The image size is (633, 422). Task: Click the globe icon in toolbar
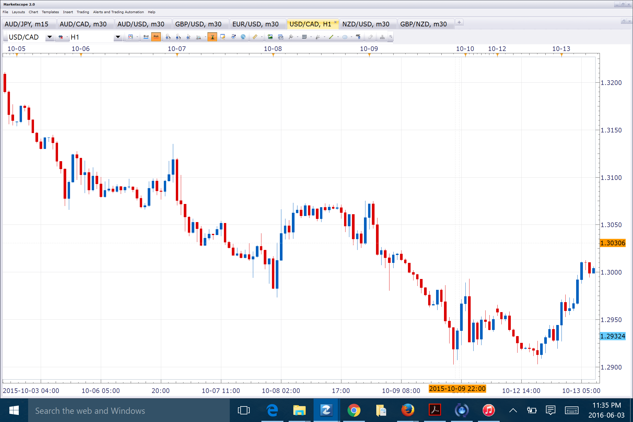tap(243, 37)
